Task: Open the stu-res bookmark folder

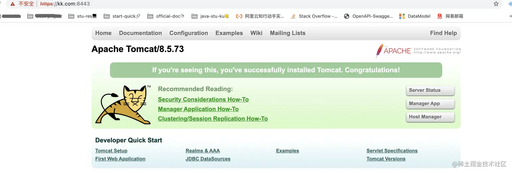Action: pos(83,16)
